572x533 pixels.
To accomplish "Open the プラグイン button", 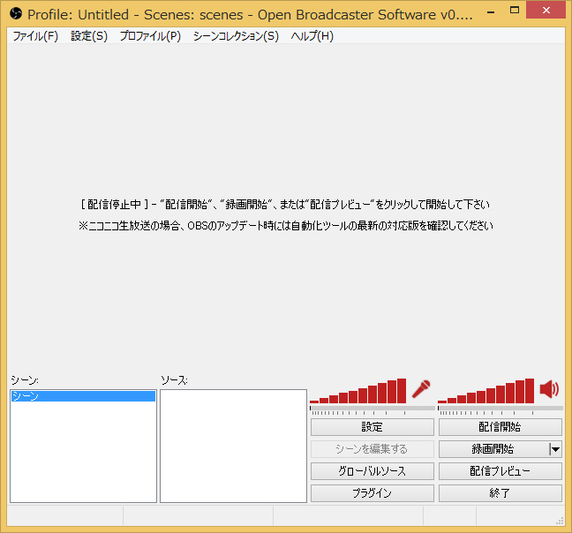I will [373, 493].
